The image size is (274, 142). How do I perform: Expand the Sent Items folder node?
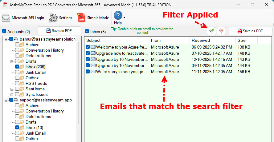click(x=12, y=89)
